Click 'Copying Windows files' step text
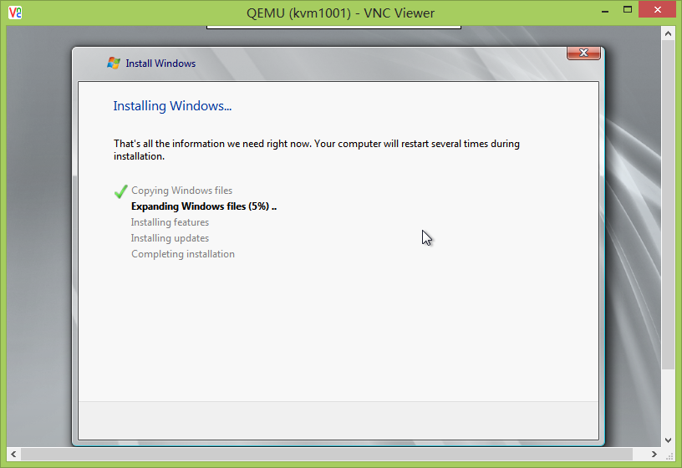Screen dimensions: 682x468 tap(182, 191)
